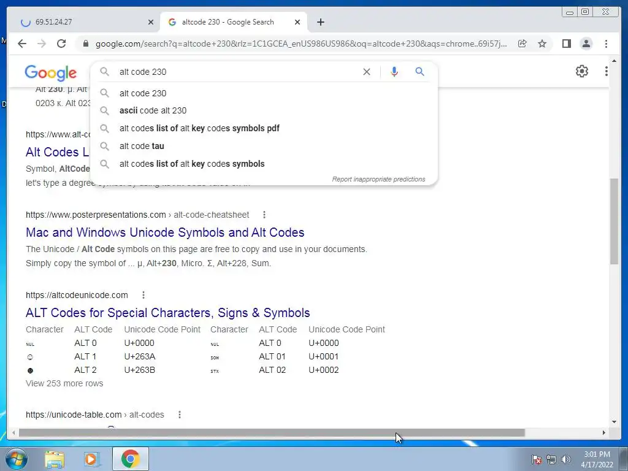The image size is (628, 471).
Task: Pick suggestion 'alt codes list of alt key codes symbols'
Action: tap(264, 164)
